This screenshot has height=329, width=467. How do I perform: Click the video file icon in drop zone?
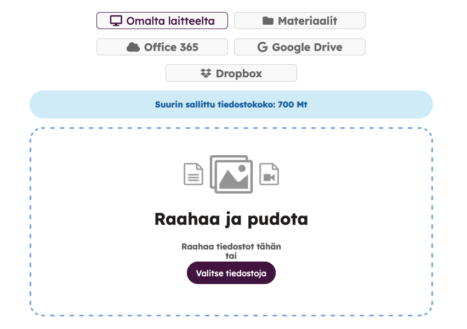tap(269, 174)
